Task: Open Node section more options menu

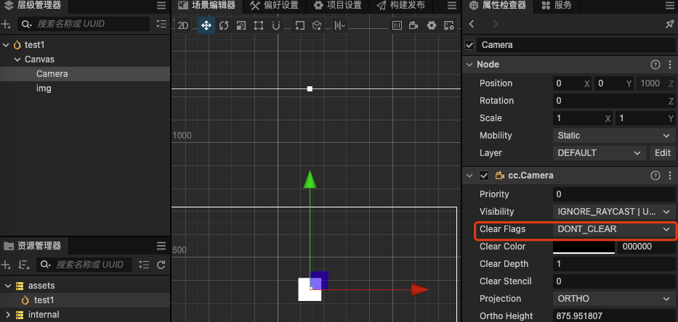Action: 670,65
